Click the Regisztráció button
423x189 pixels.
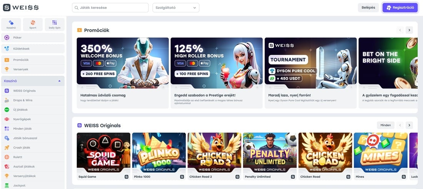coord(400,8)
